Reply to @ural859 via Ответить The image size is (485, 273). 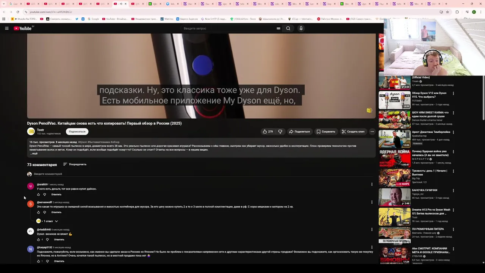click(56, 195)
